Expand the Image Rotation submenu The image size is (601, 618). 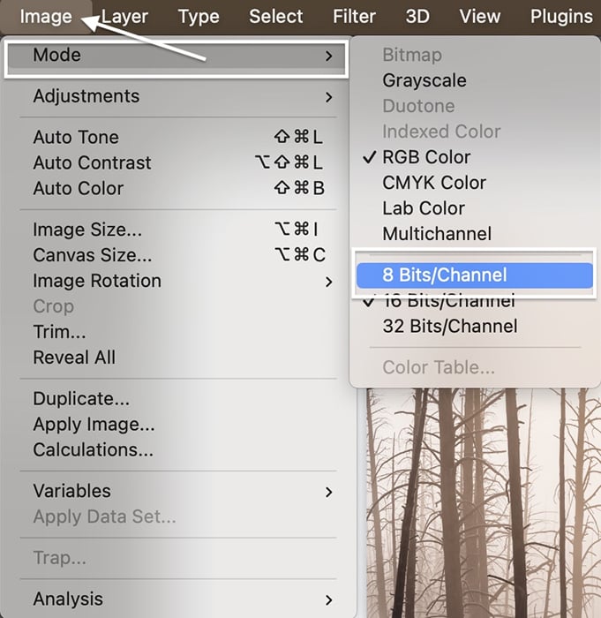(x=178, y=281)
